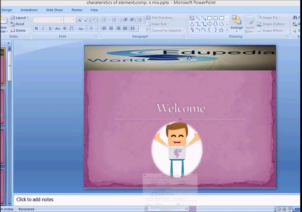Open Text Direction dropdown
302x212 pixels.
click(160, 18)
